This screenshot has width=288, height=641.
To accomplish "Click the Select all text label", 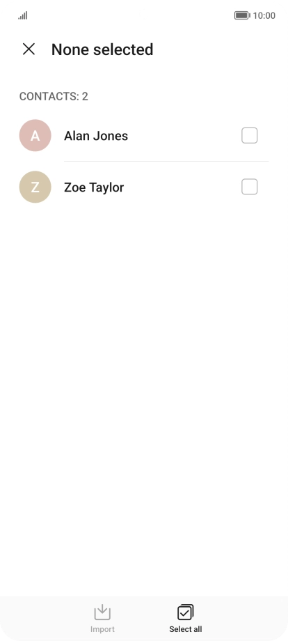I will pos(186,629).
